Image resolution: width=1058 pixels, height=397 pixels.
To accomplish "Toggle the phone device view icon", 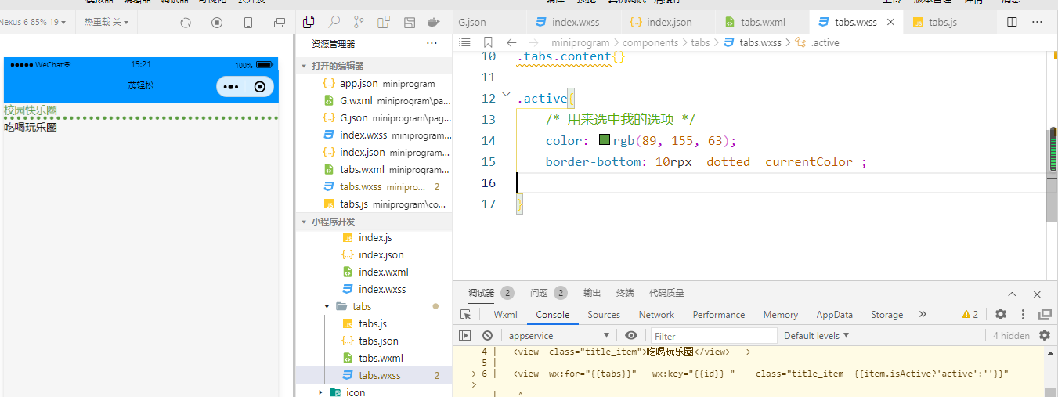I will coord(248,23).
